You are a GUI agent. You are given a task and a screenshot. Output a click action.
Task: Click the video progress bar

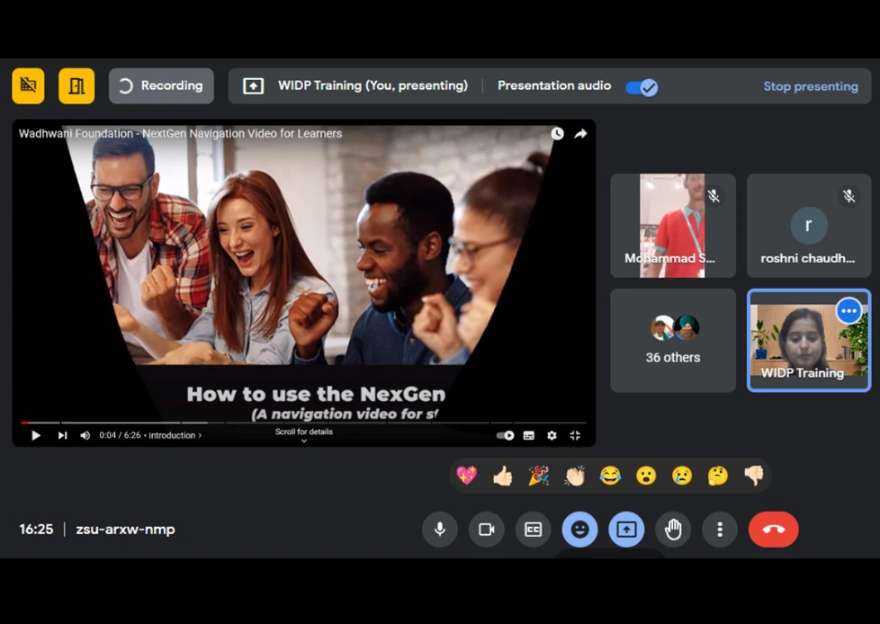[303, 423]
